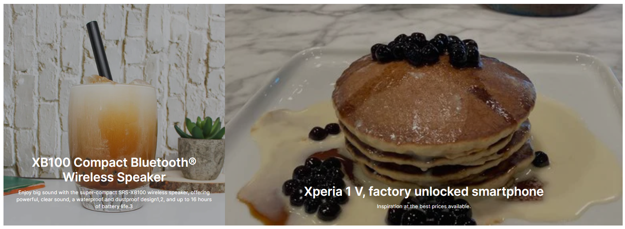The image size is (625, 229).
Task: Click the registered trademark symbol after Bluetooth
Action: [192, 160]
